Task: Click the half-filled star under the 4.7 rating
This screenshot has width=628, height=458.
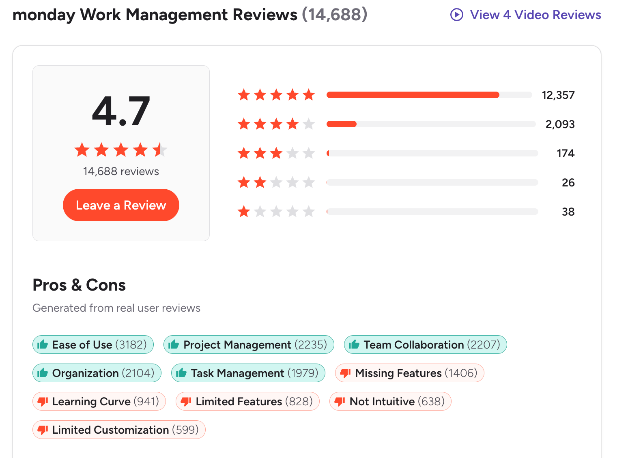Action: click(x=159, y=150)
